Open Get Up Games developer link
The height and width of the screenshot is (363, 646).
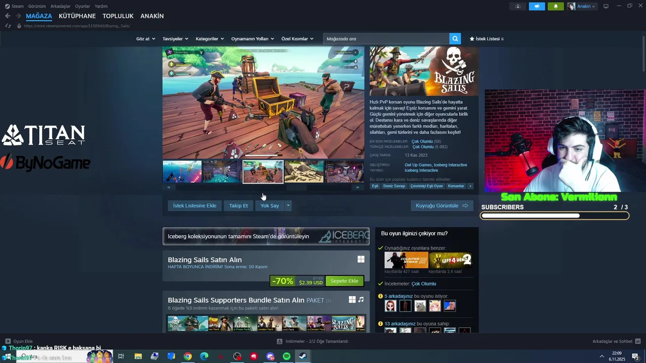[418, 165]
